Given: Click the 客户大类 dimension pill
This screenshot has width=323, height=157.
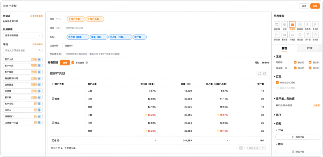Looking at the screenshot, I should point(76,19).
